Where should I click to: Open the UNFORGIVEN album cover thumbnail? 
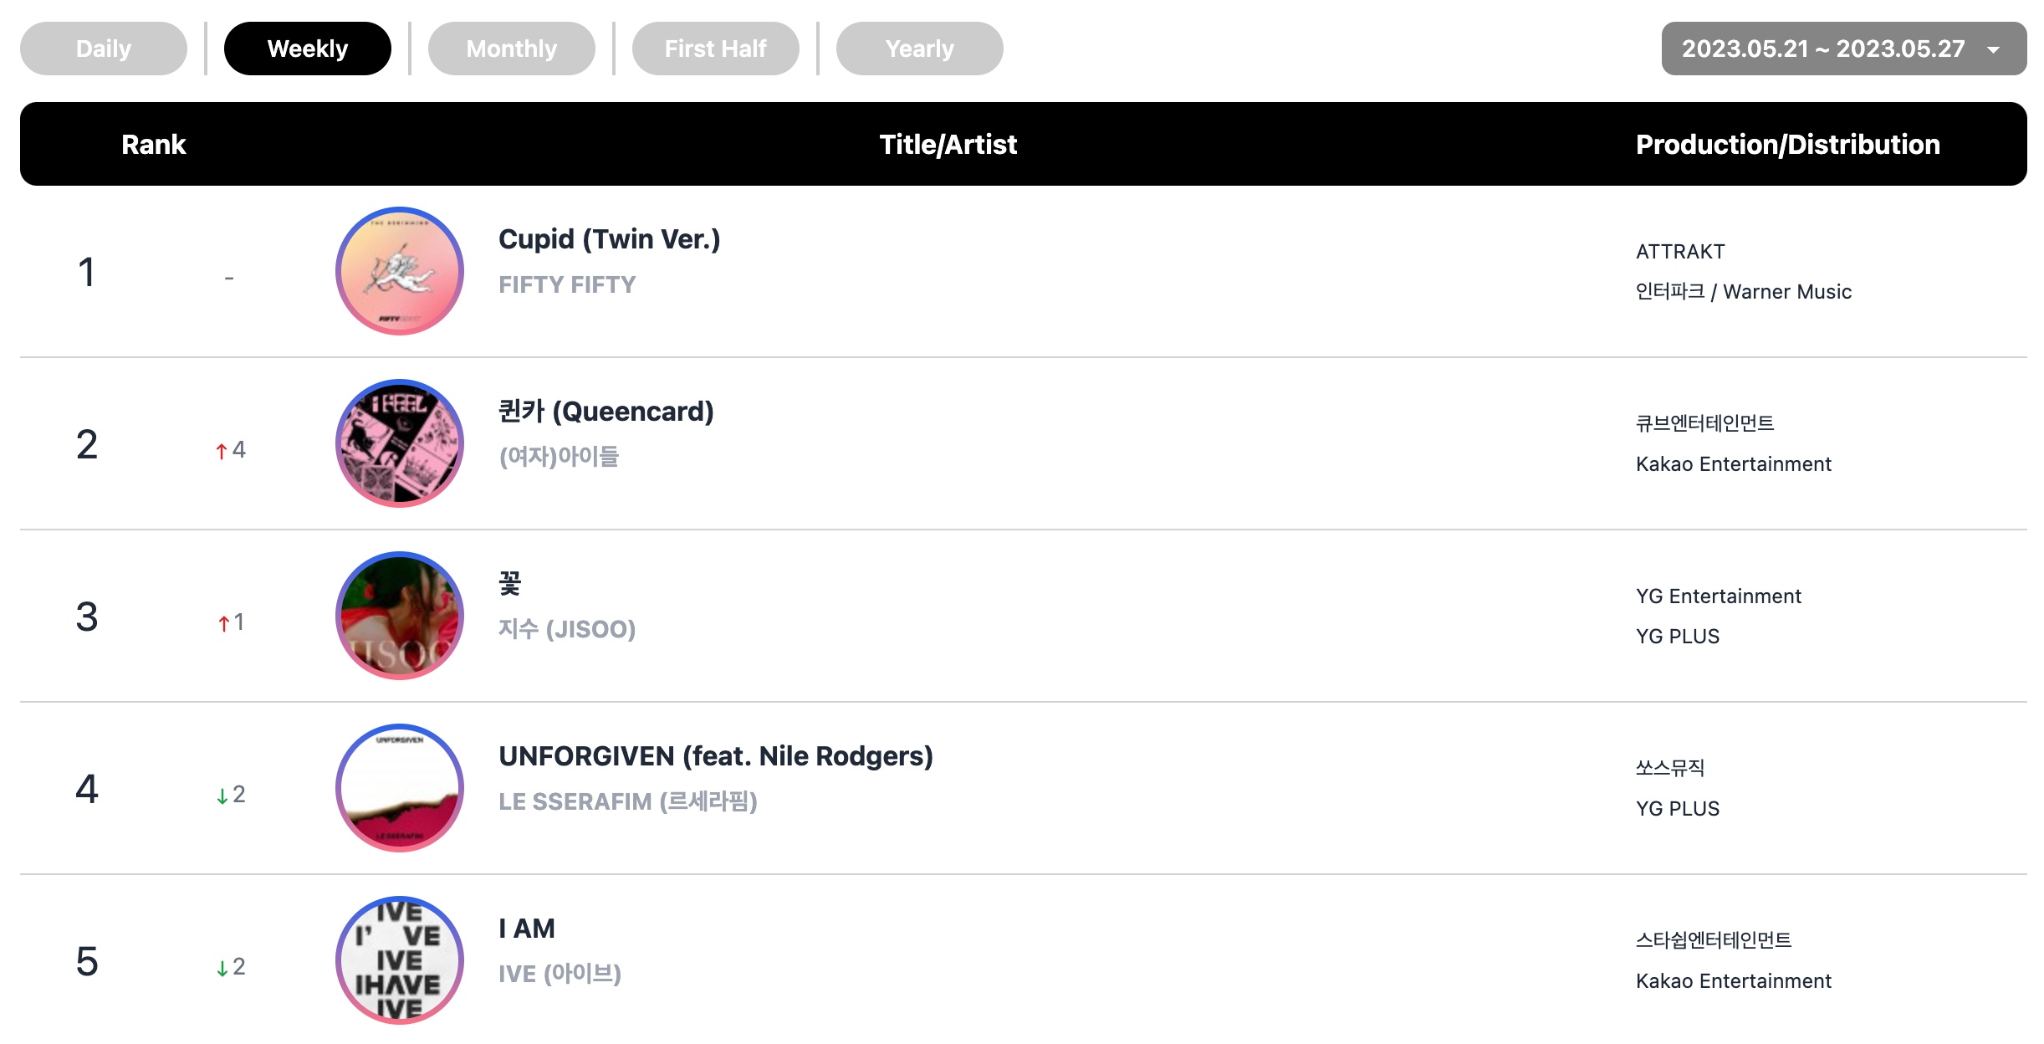(400, 788)
